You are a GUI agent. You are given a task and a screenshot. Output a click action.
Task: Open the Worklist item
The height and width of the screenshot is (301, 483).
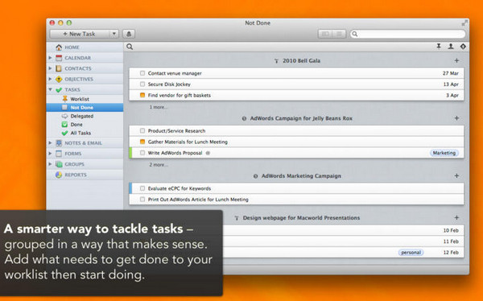(x=85, y=99)
